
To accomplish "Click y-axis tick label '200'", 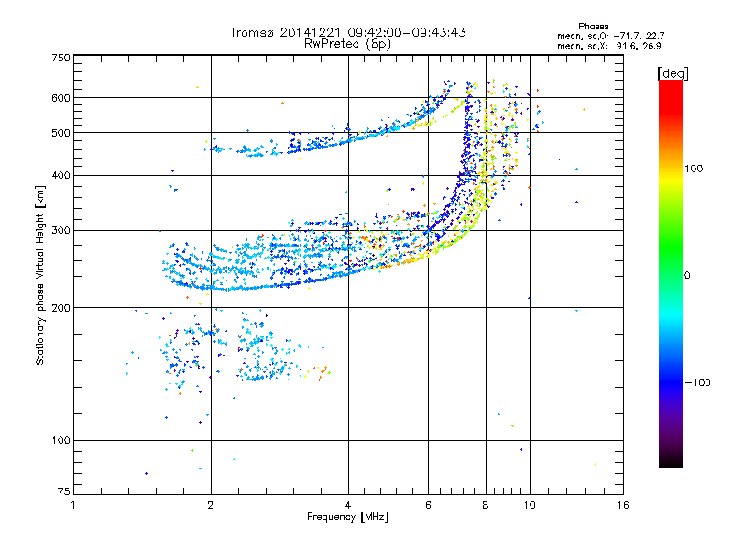I will point(60,308).
